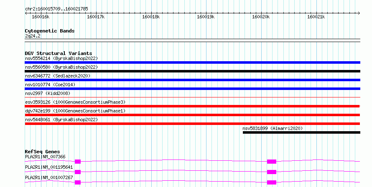Select the RefSeq Genes track title
This screenshot has width=372, height=187.
[x=42, y=152]
